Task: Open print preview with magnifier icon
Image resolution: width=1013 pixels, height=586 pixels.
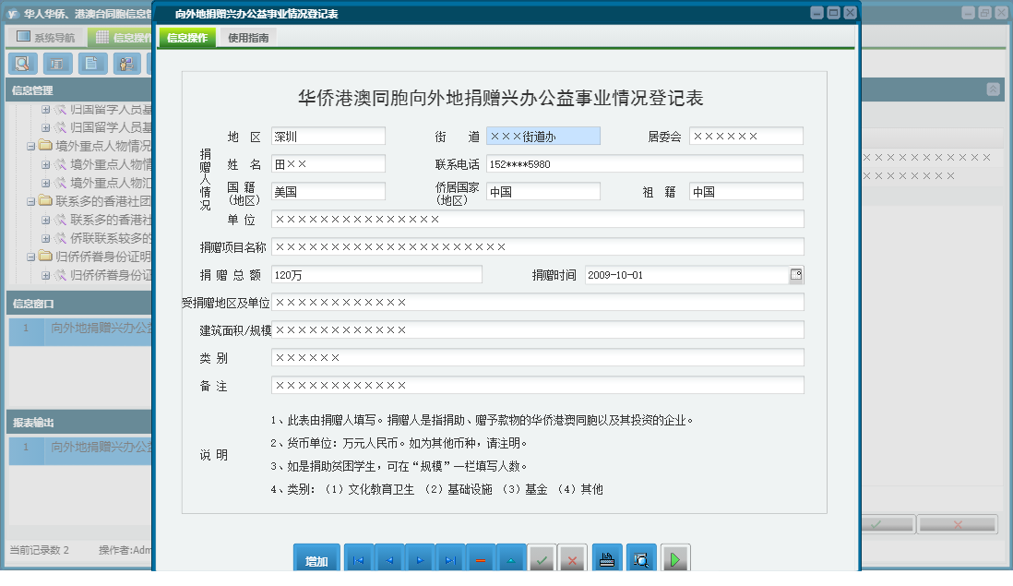Action: tap(641, 559)
